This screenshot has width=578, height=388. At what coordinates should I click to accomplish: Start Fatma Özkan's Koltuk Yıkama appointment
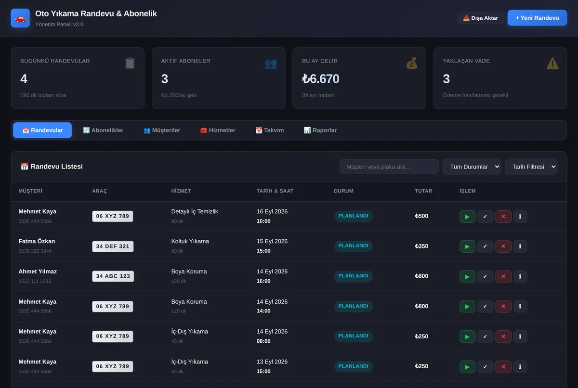(467, 246)
